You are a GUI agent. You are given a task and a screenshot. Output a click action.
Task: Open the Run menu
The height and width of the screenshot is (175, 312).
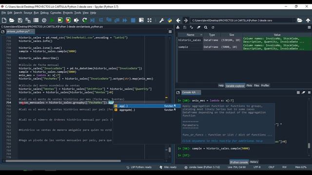pyautogui.click(x=36, y=13)
